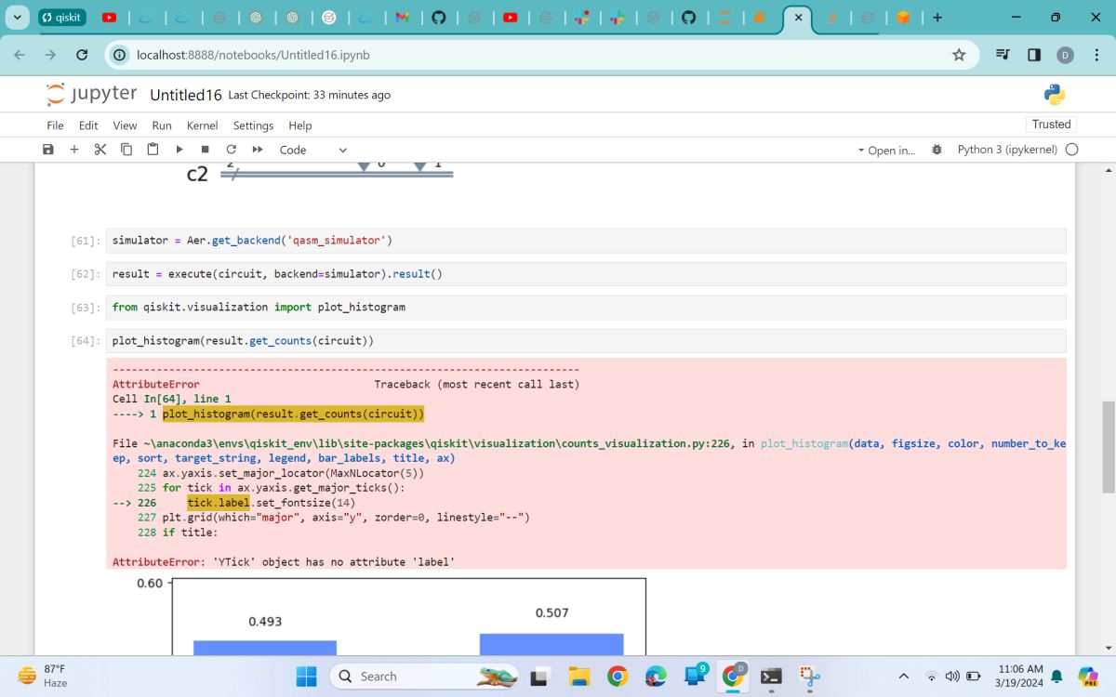Image resolution: width=1116 pixels, height=697 pixels.
Task: Open the Code cell type dropdown
Action: tap(313, 150)
